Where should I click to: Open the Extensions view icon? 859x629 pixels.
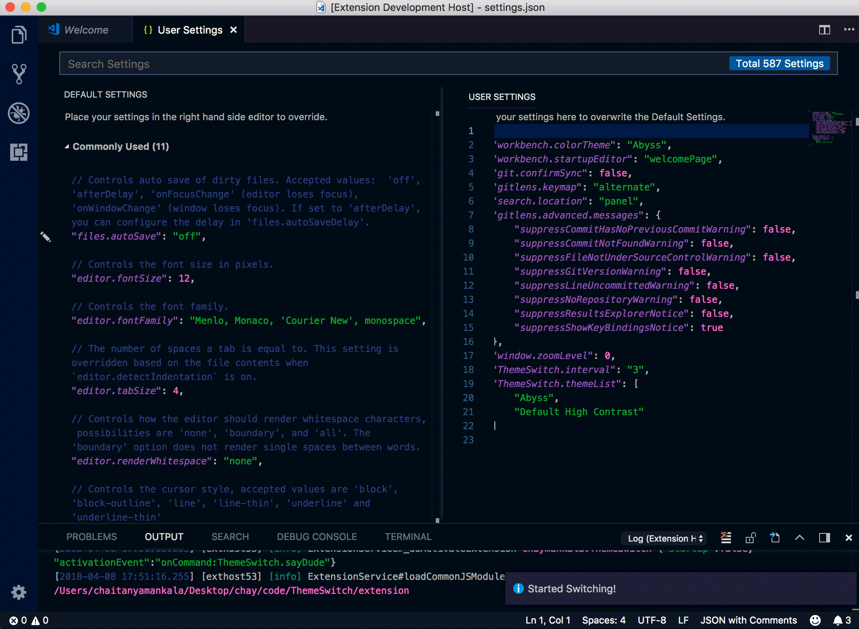(x=19, y=152)
